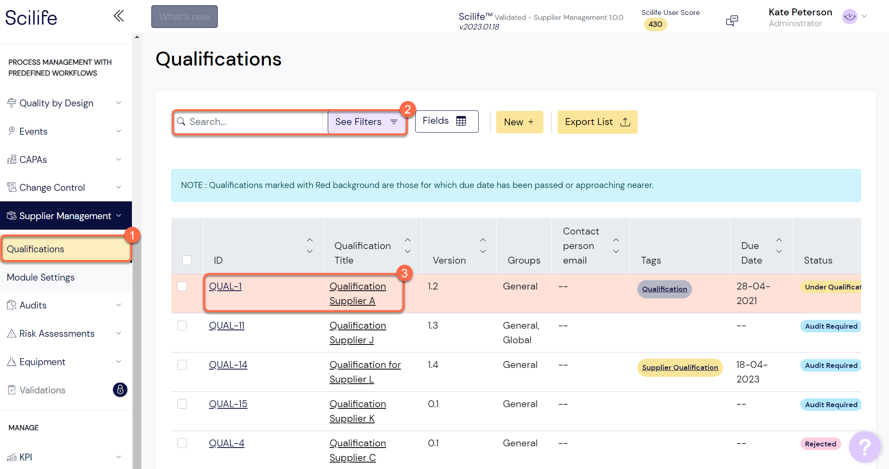Click the What's new button
The image size is (889, 469).
[x=185, y=17]
